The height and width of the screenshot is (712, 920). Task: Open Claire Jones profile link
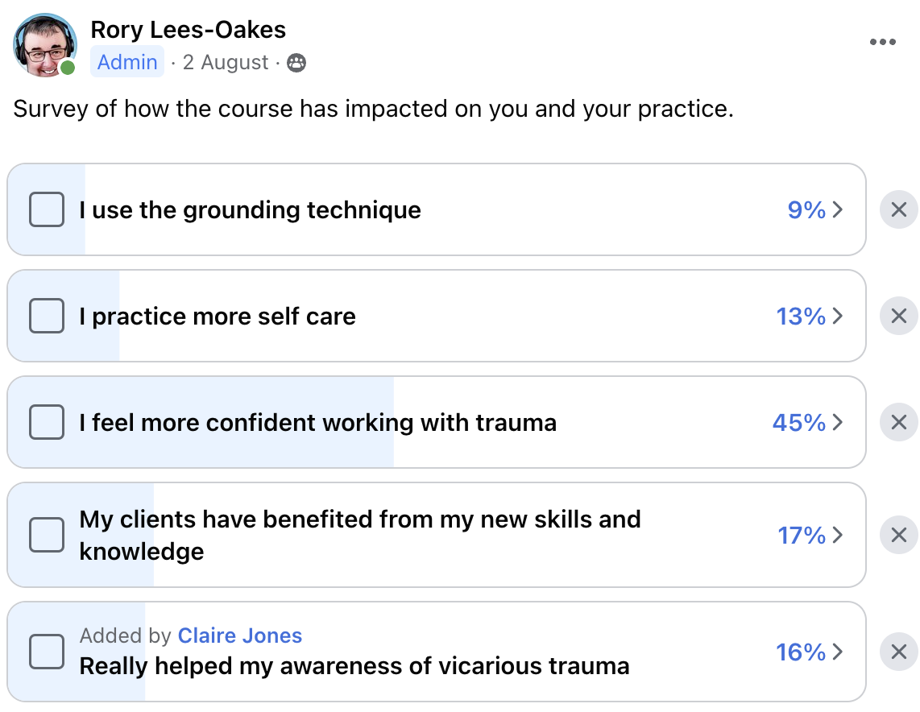pos(240,635)
